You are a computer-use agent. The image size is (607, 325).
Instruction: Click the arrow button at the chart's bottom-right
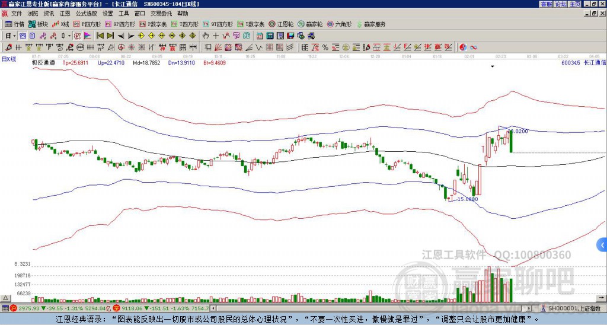602,298
